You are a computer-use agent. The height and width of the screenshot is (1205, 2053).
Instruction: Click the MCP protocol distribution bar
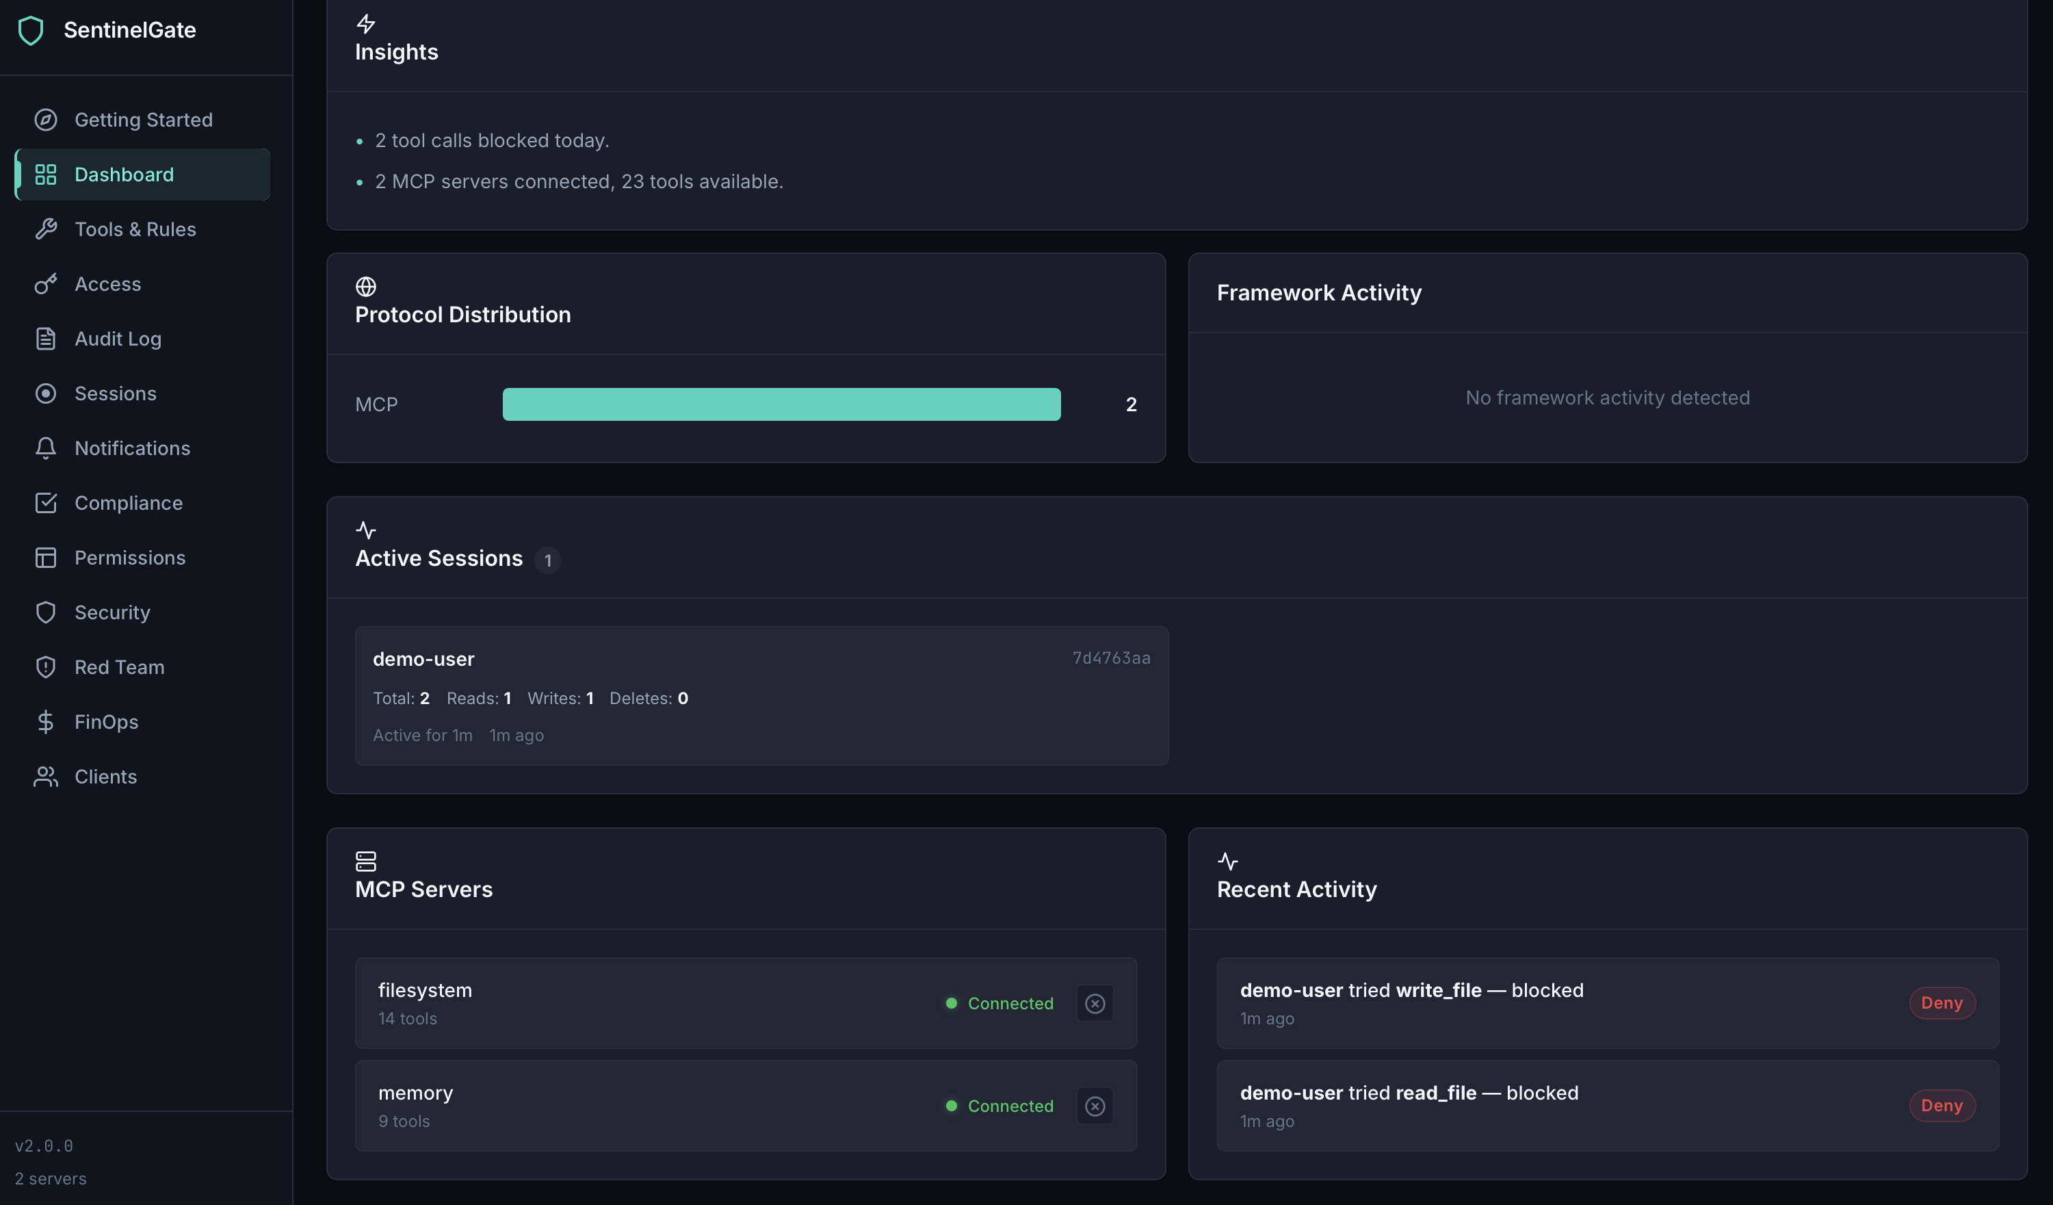pos(781,403)
